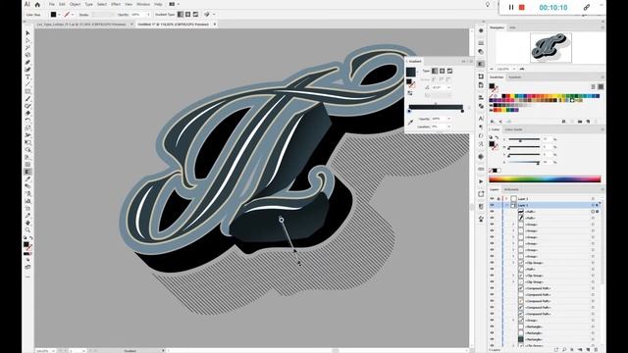Viewport: 628px width, 353px height.
Task: Collapse Layer 1 in the Layers panel
Action: click(506, 205)
